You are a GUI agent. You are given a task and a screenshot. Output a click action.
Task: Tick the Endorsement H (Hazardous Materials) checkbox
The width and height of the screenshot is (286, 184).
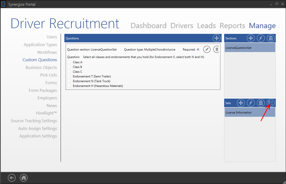(x=69, y=86)
